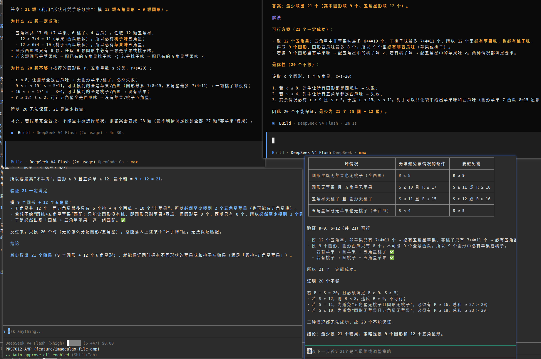The width and height of the screenshot is (541, 359).
Task: Click the context usage bar beside DeepSeek V4 Flash (xhigh)
Action: tap(74, 343)
